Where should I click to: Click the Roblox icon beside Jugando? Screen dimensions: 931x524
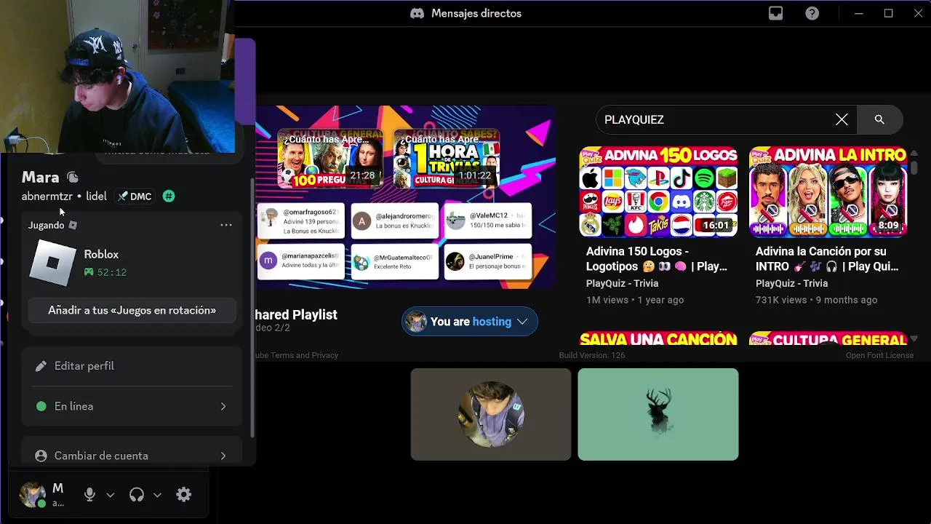click(72, 225)
